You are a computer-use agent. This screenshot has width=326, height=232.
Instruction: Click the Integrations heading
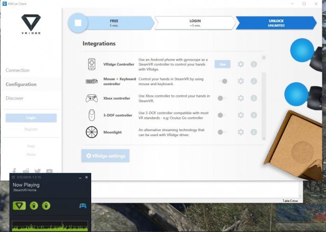pyautogui.click(x=99, y=43)
